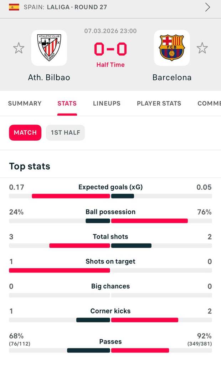Select the STATS tab

67,104
